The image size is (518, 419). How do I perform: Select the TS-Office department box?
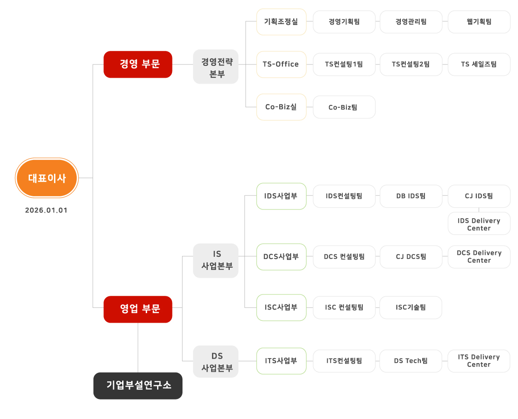[281, 65]
